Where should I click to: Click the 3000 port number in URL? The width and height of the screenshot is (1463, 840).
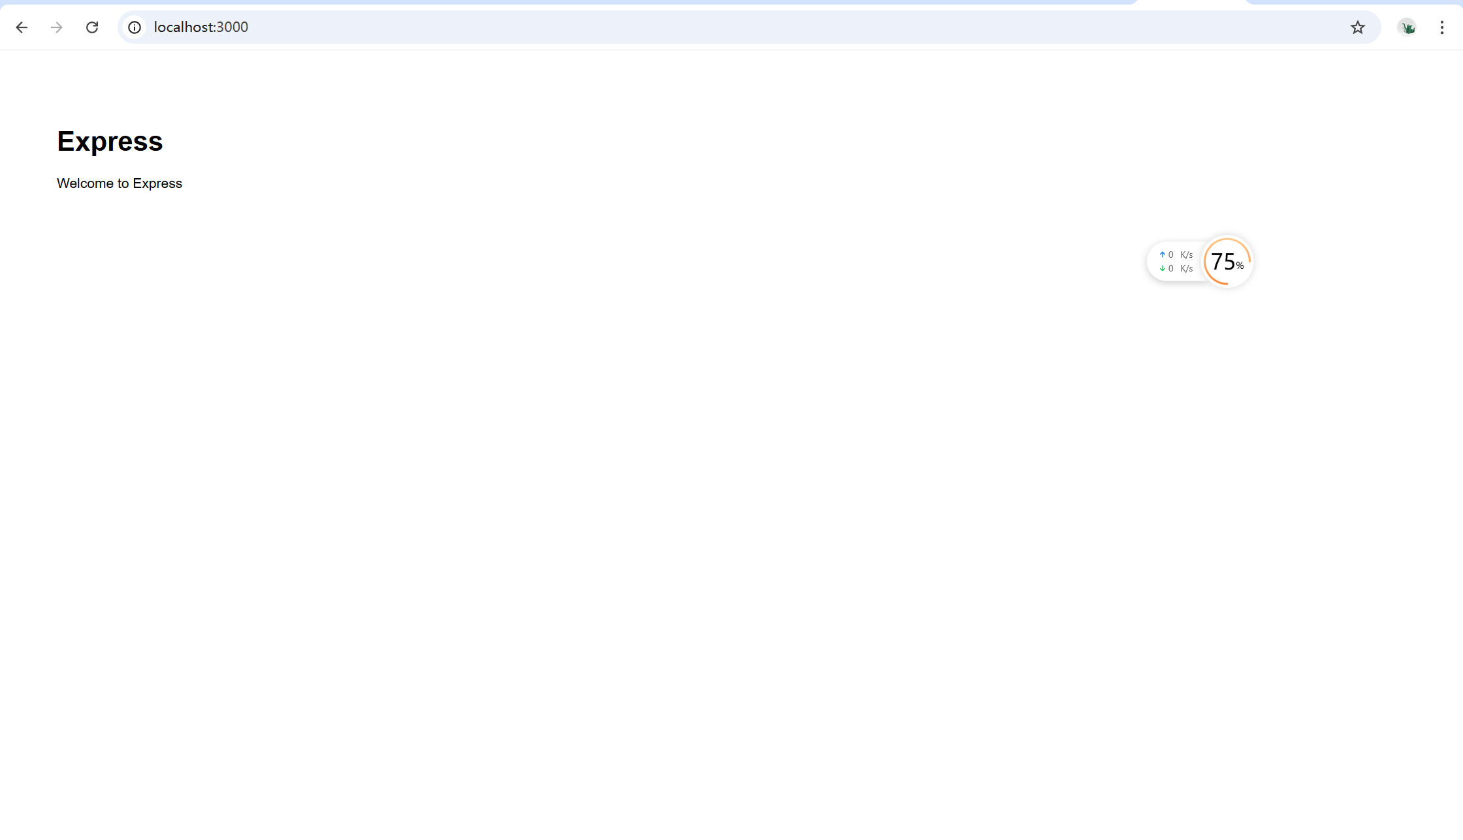233,27
